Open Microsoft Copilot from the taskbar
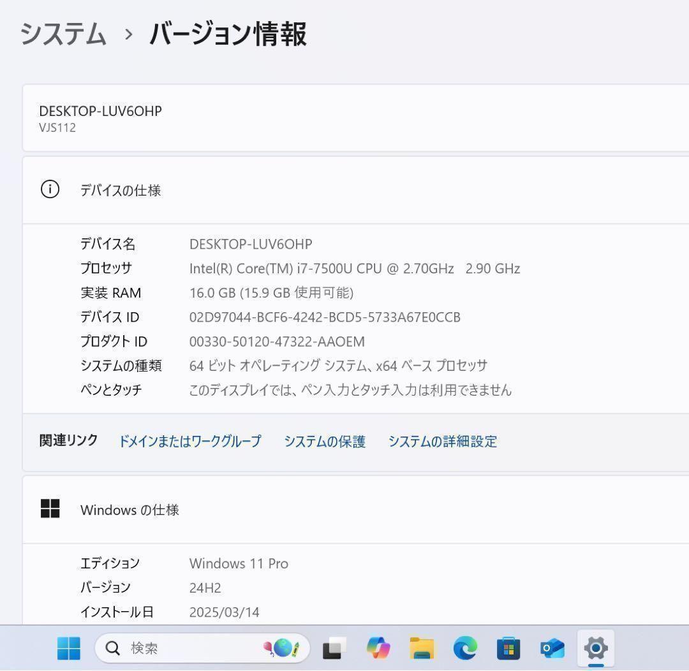The height and width of the screenshot is (671, 689). [x=379, y=647]
